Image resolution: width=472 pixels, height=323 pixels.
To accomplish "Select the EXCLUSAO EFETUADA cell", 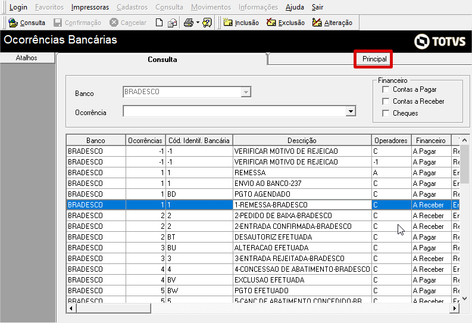I will 302,280.
